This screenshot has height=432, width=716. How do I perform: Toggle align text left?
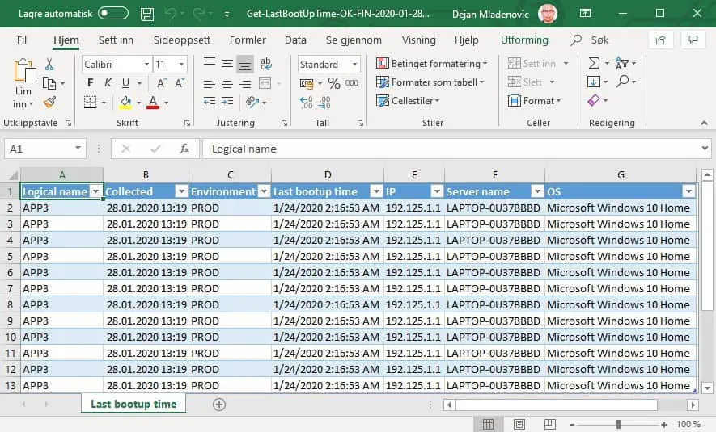pyautogui.click(x=210, y=82)
